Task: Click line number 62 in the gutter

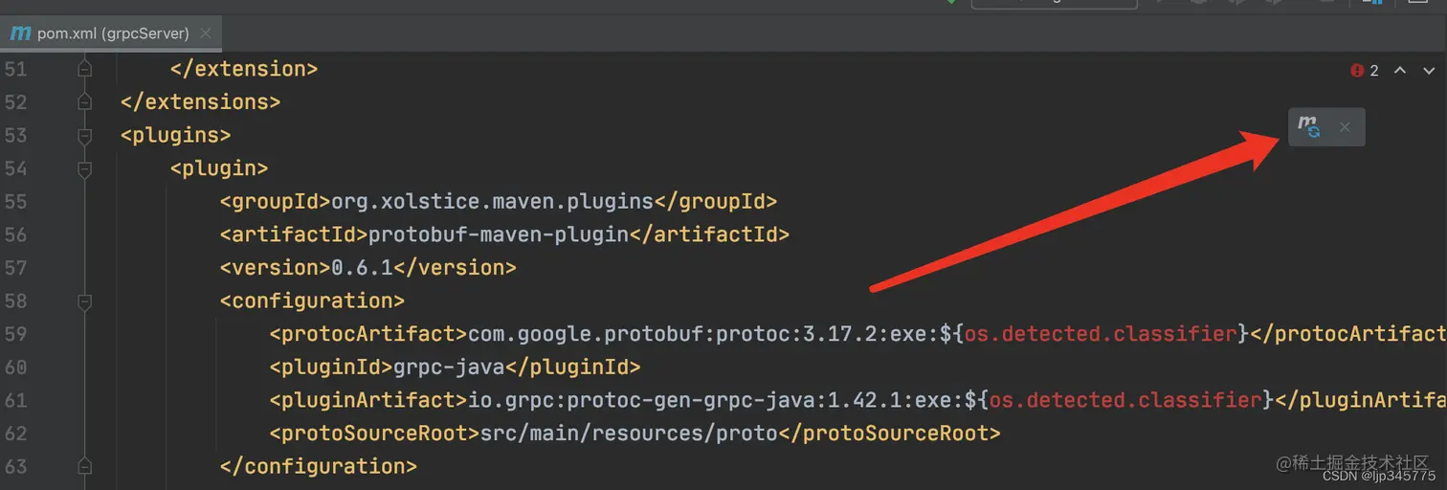Action: tap(15, 434)
